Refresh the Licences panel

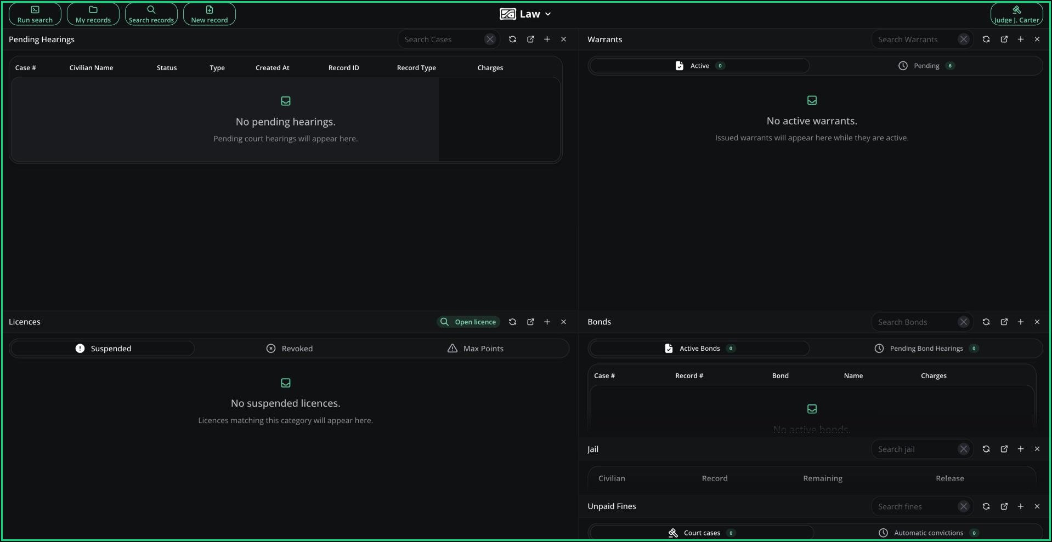coord(512,322)
